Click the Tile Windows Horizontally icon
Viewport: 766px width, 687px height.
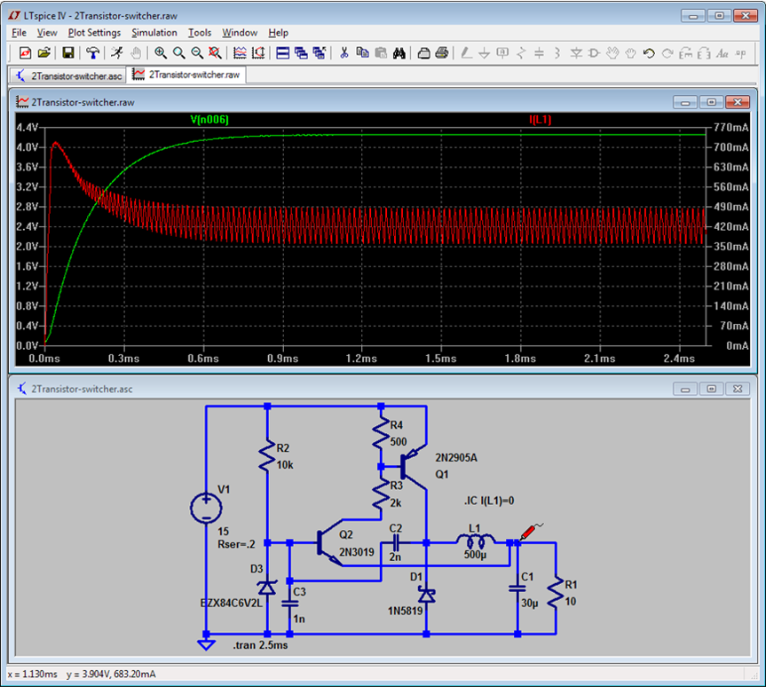click(283, 53)
